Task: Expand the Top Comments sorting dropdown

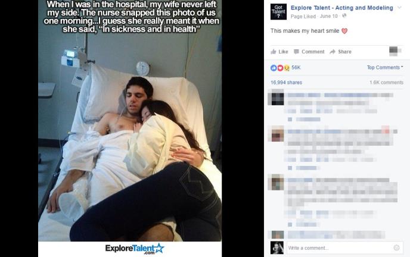Action: (x=385, y=68)
